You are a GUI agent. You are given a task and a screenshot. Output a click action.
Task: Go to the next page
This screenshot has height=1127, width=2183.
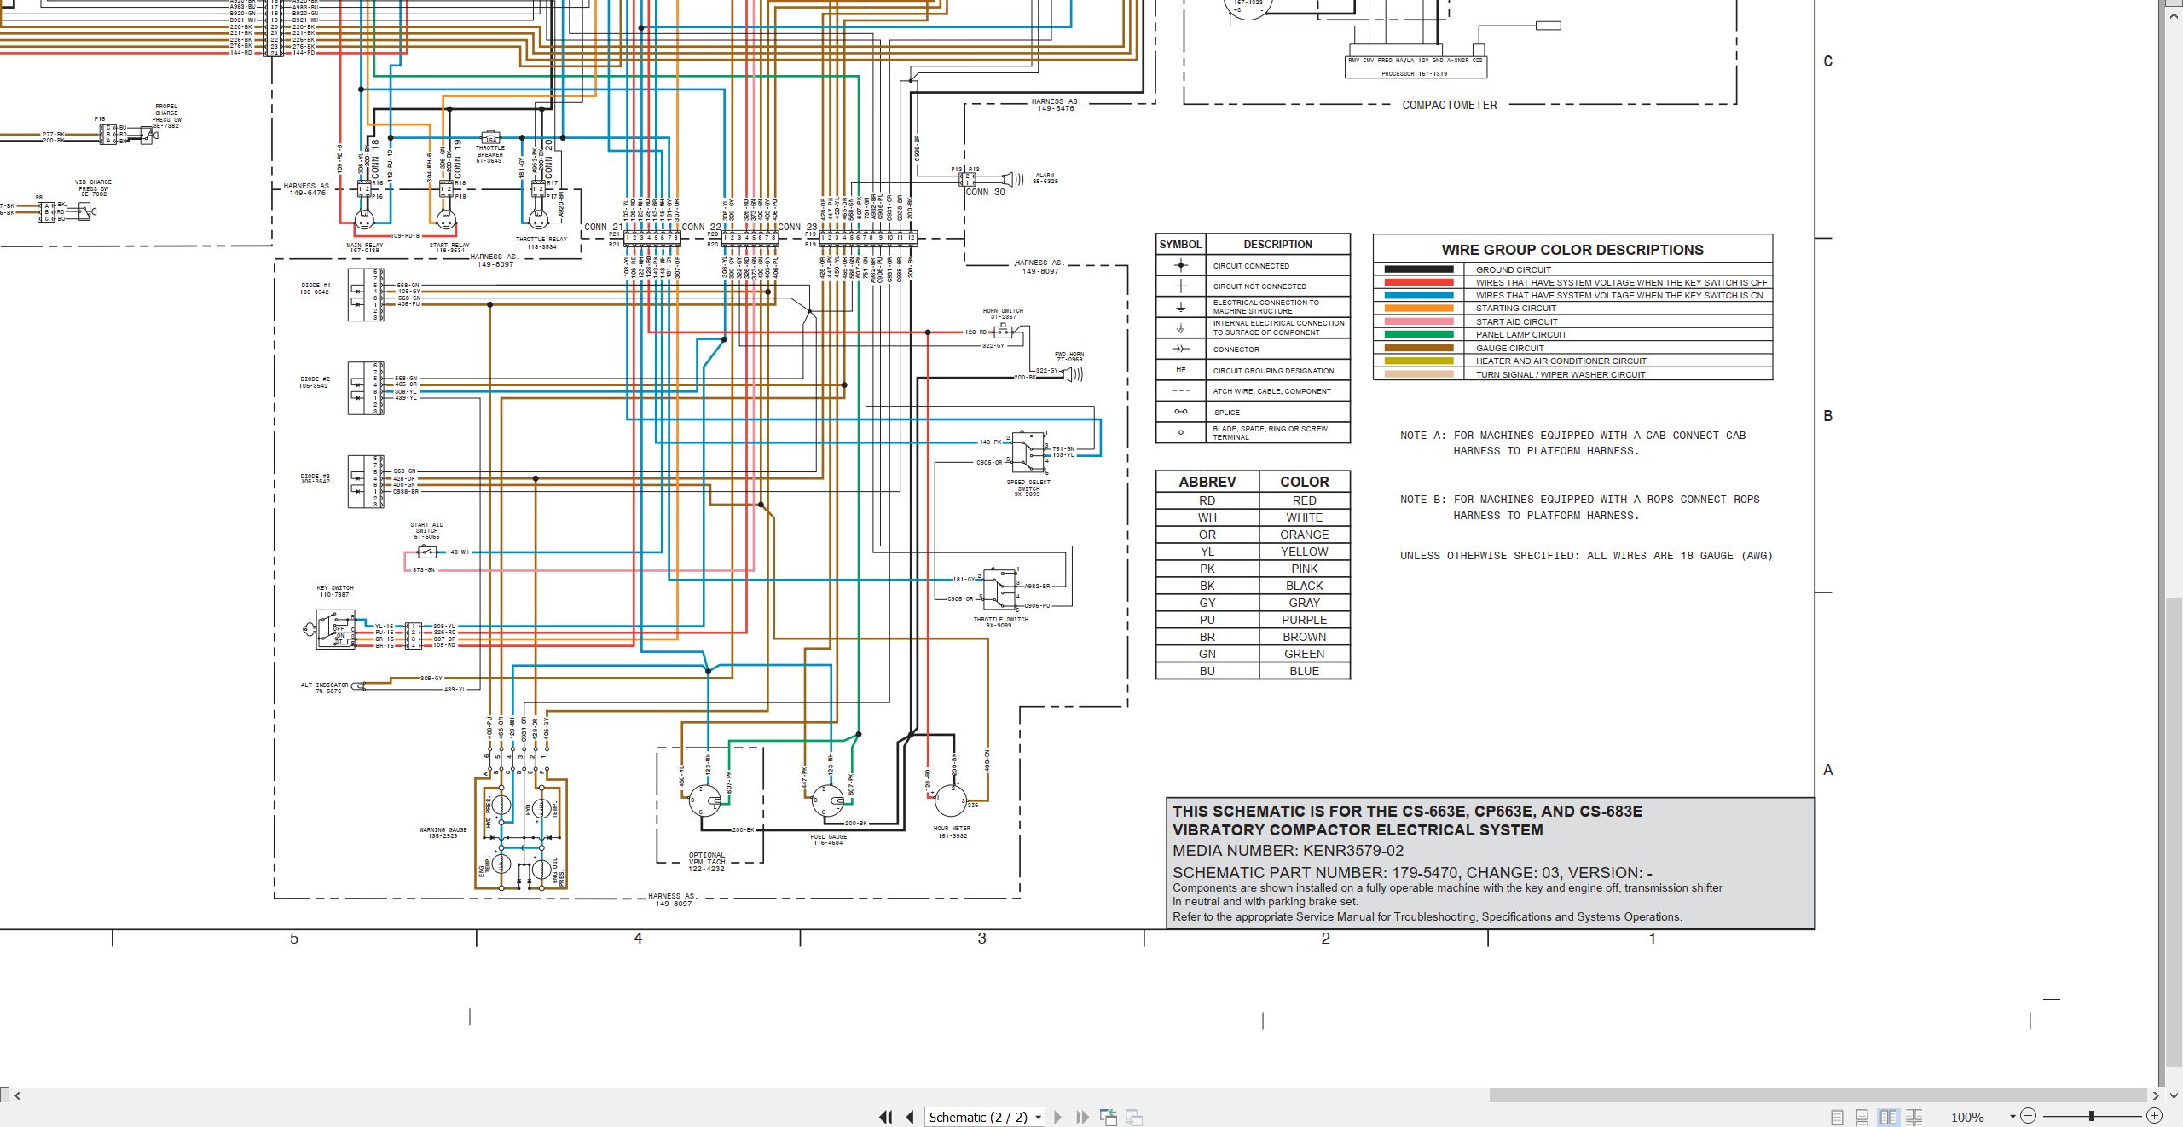(1058, 1117)
